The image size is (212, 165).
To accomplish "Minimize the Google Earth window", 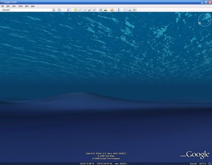I will (202, 2).
